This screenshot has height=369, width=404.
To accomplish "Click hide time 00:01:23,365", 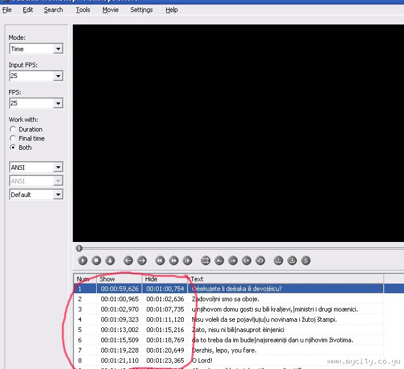I will pos(165,360).
